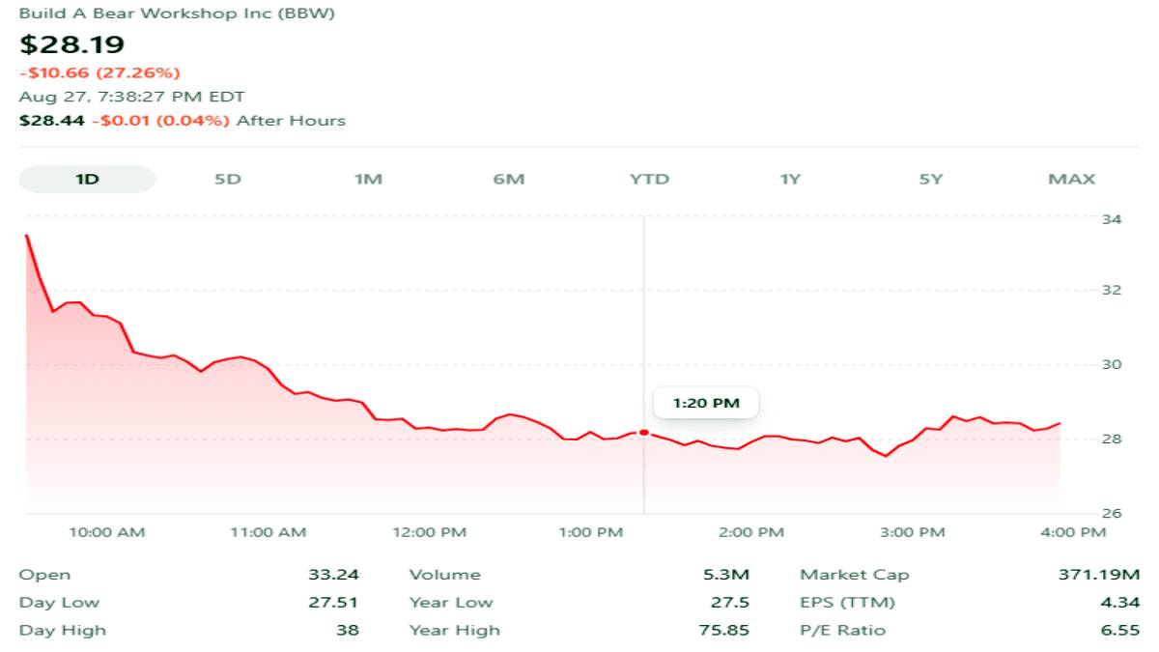Click the Year Low label
Image resolution: width=1159 pixels, height=652 pixels.
pyautogui.click(x=451, y=603)
